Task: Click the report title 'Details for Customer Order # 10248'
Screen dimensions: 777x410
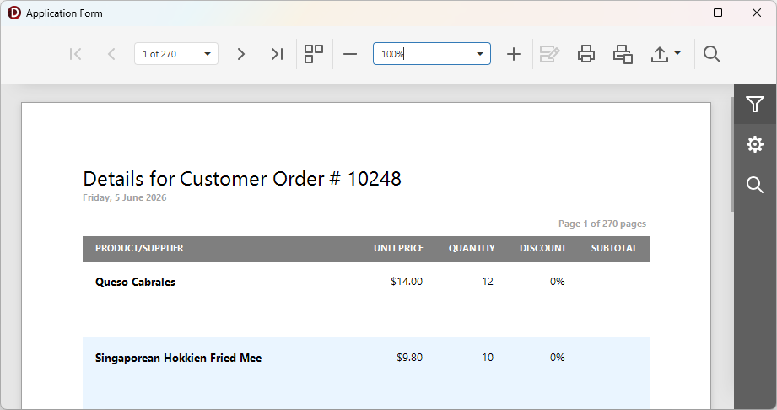Action: pyautogui.click(x=242, y=179)
